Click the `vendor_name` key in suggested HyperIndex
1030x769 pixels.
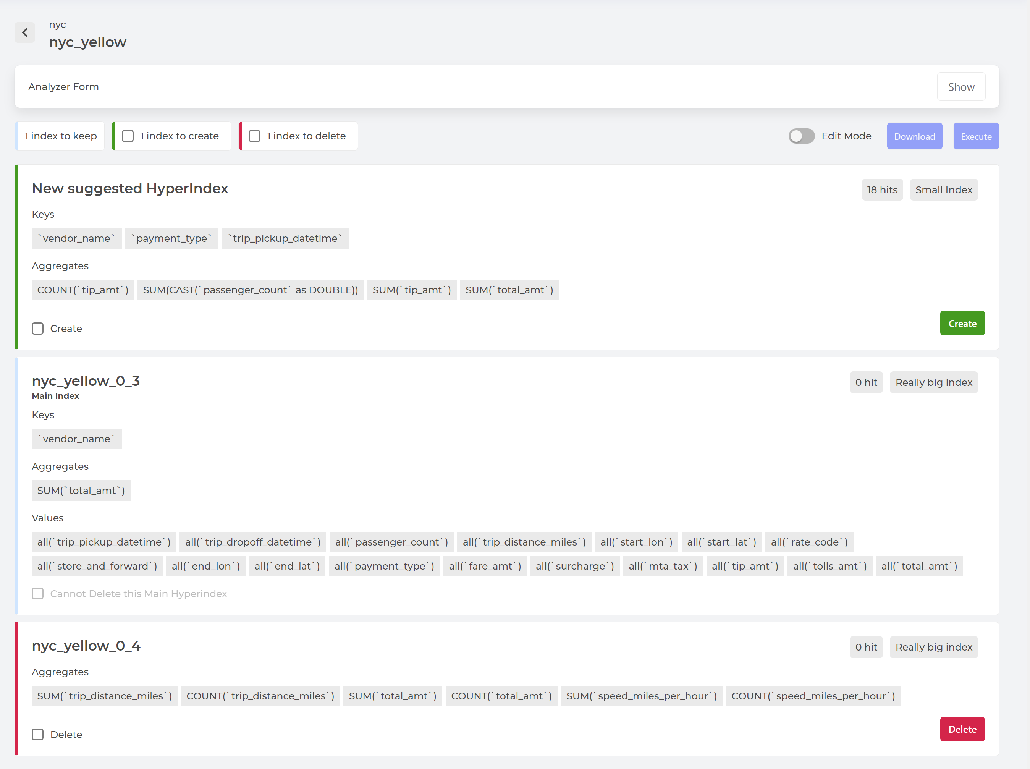point(77,238)
